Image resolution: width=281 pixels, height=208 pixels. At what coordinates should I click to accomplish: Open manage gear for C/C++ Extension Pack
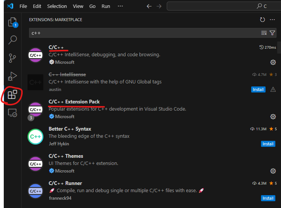pyautogui.click(x=273, y=117)
